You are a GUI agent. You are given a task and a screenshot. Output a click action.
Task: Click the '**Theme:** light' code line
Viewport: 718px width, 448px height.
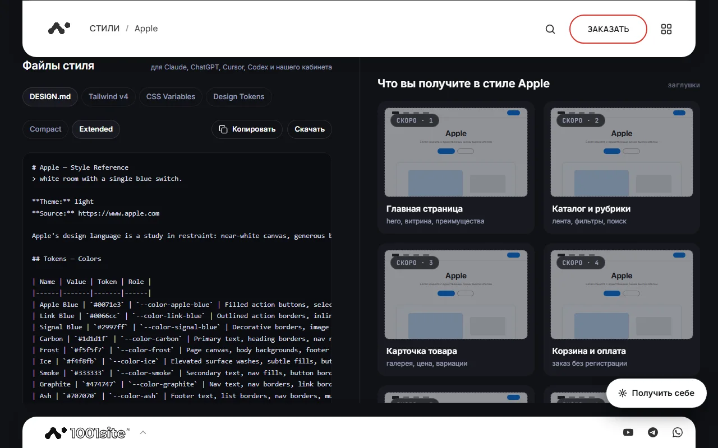click(63, 202)
